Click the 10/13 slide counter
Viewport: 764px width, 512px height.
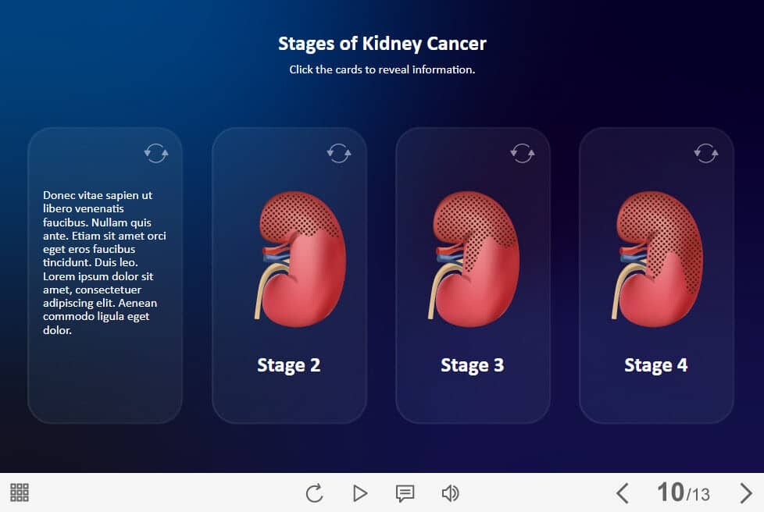[684, 492]
